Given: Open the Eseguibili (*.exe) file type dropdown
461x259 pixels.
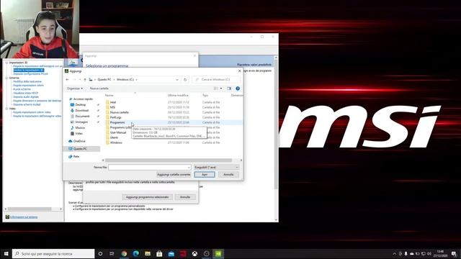Looking at the screenshot, I should click(216, 167).
